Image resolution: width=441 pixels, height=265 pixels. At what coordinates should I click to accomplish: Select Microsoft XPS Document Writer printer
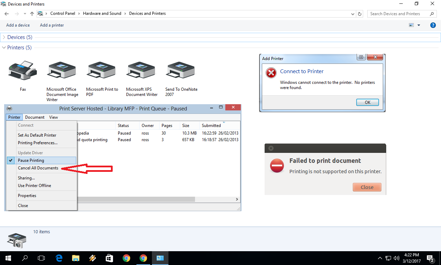point(142,70)
